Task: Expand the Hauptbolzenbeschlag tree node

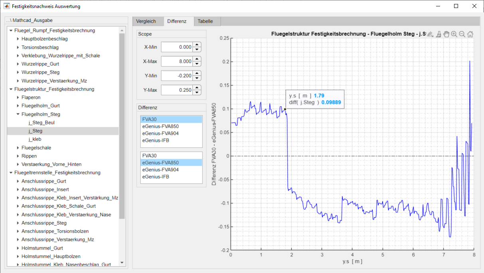Action: click(x=18, y=39)
